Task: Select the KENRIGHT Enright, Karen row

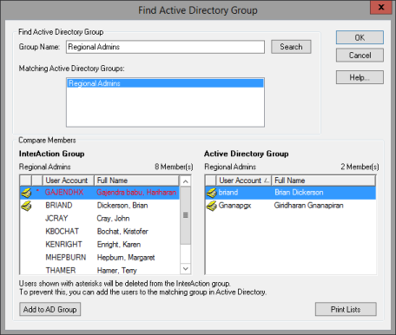Action: point(100,245)
